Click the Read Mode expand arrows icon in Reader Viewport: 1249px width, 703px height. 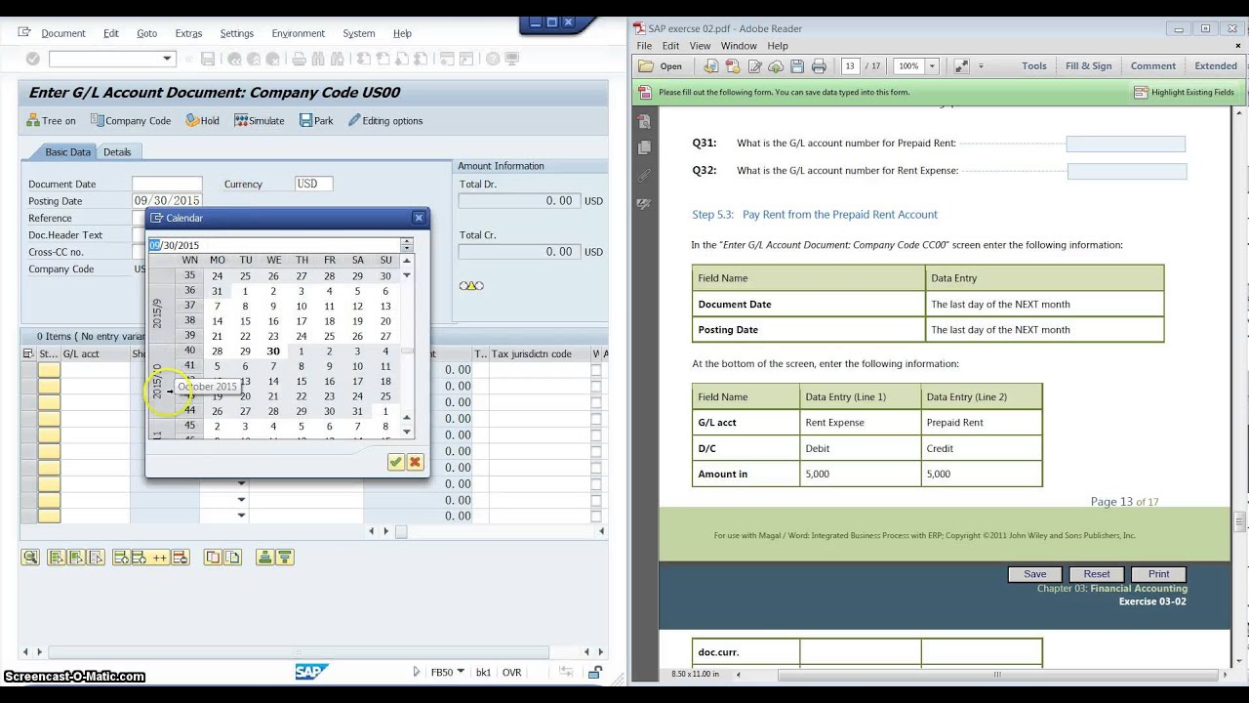pyautogui.click(x=961, y=66)
